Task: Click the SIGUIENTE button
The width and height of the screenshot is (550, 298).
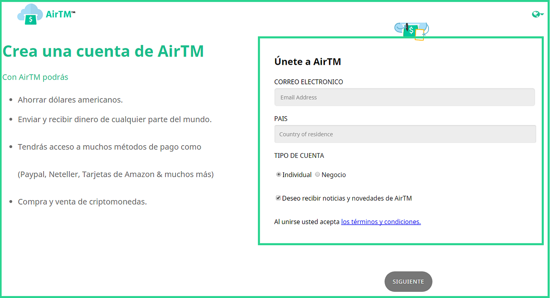Action: coord(408,282)
